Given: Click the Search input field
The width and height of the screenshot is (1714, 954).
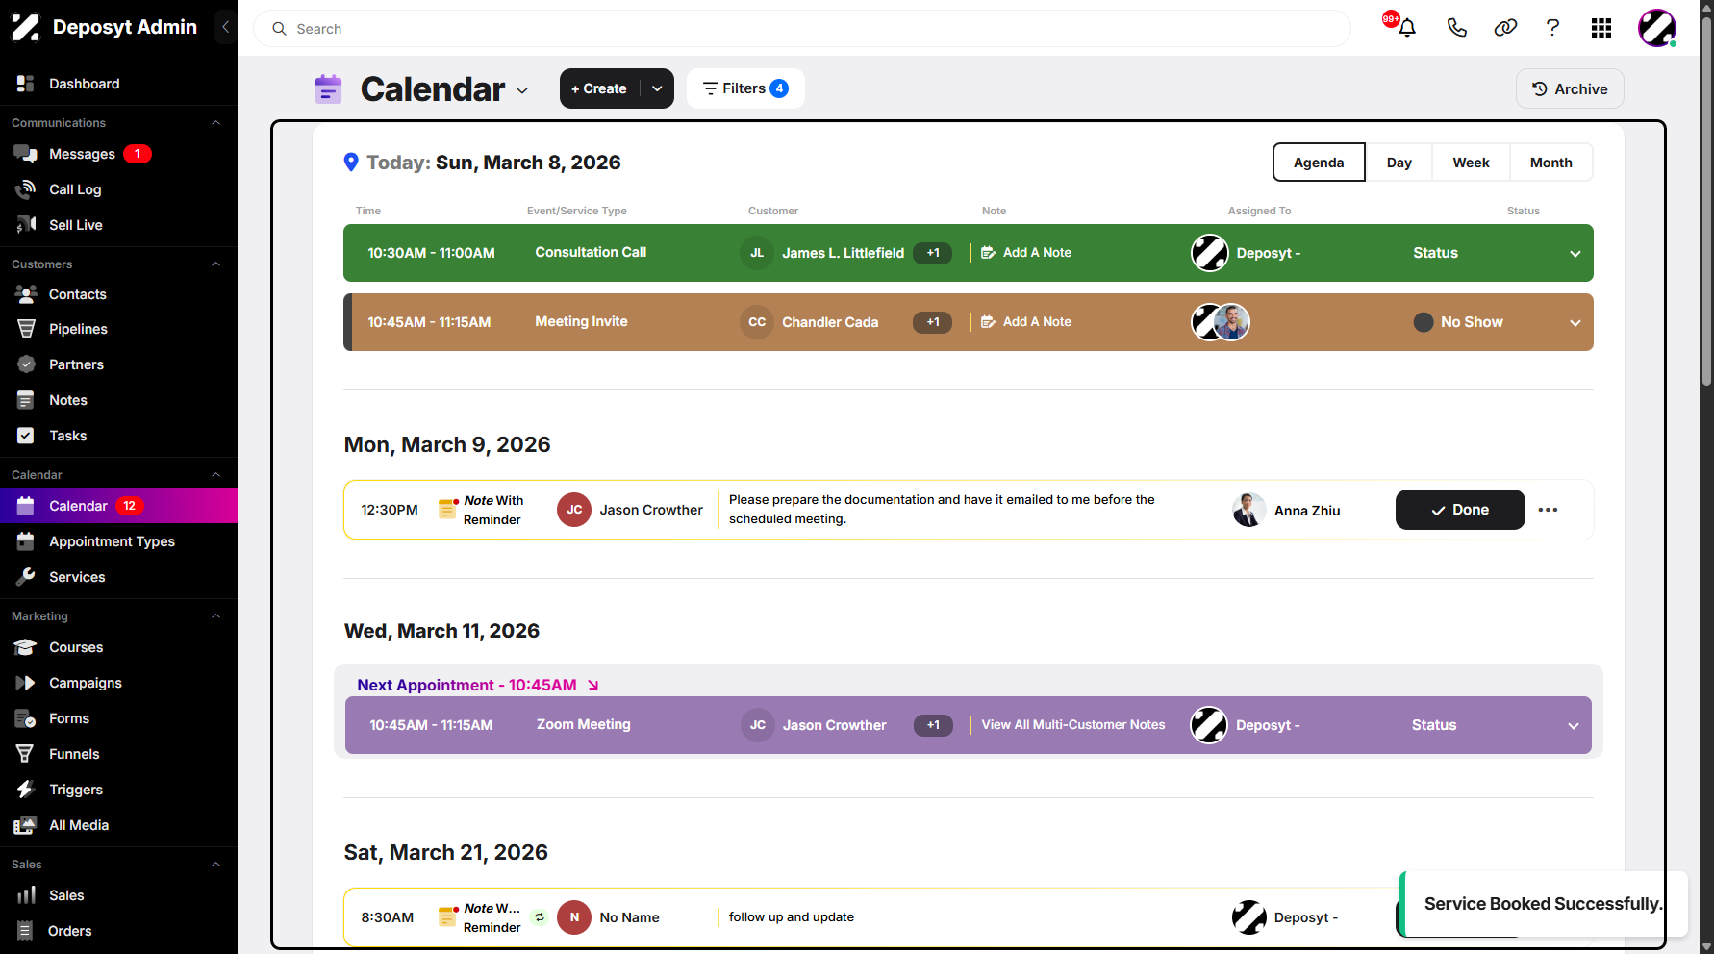Looking at the screenshot, I should (802, 29).
